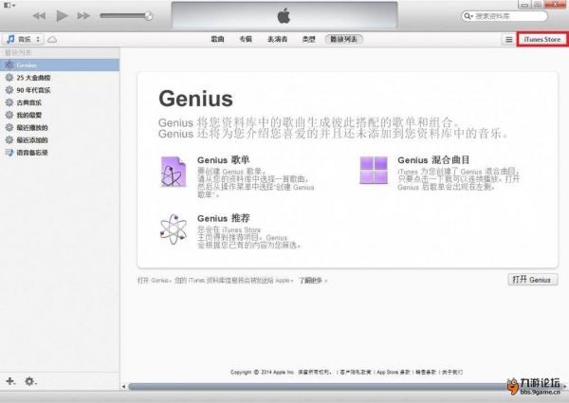Switch to the 歌曲 tab

coord(218,40)
